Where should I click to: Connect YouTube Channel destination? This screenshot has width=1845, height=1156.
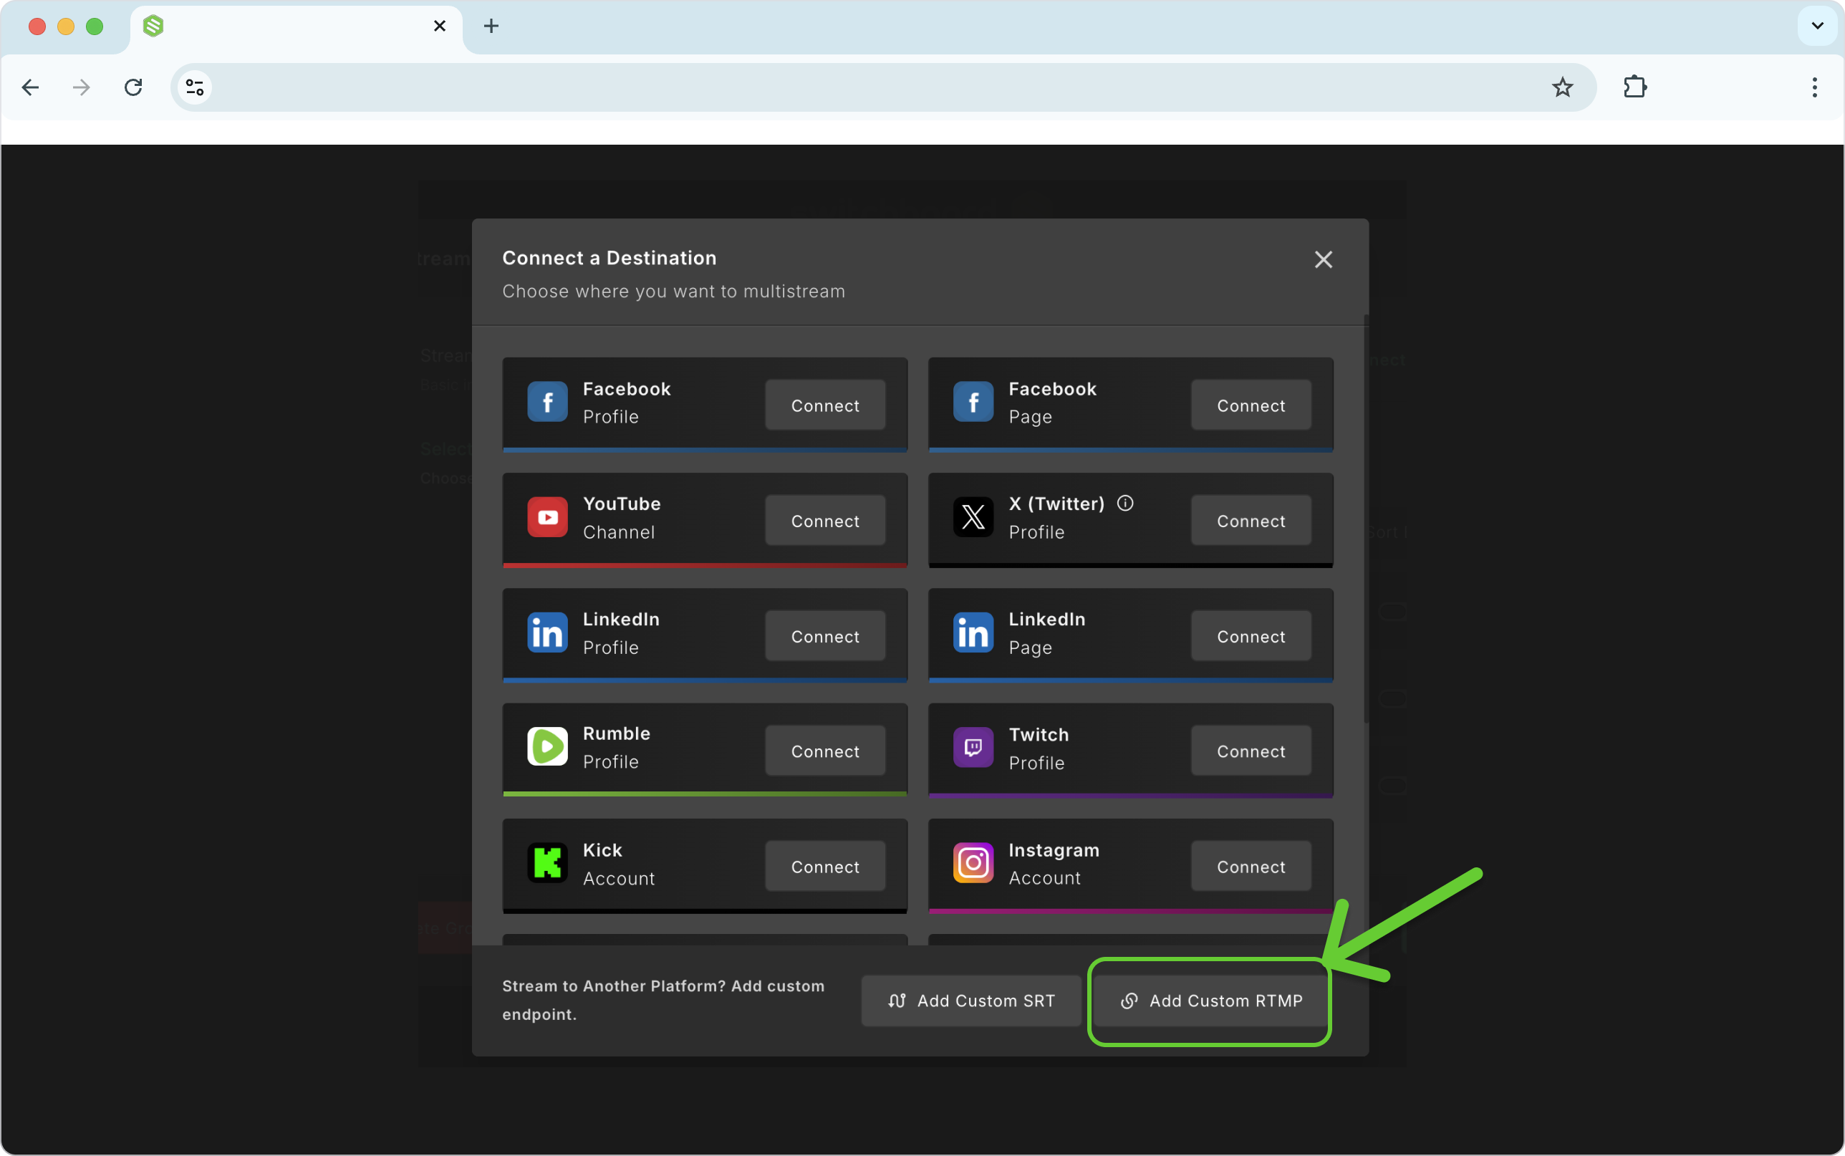point(824,521)
